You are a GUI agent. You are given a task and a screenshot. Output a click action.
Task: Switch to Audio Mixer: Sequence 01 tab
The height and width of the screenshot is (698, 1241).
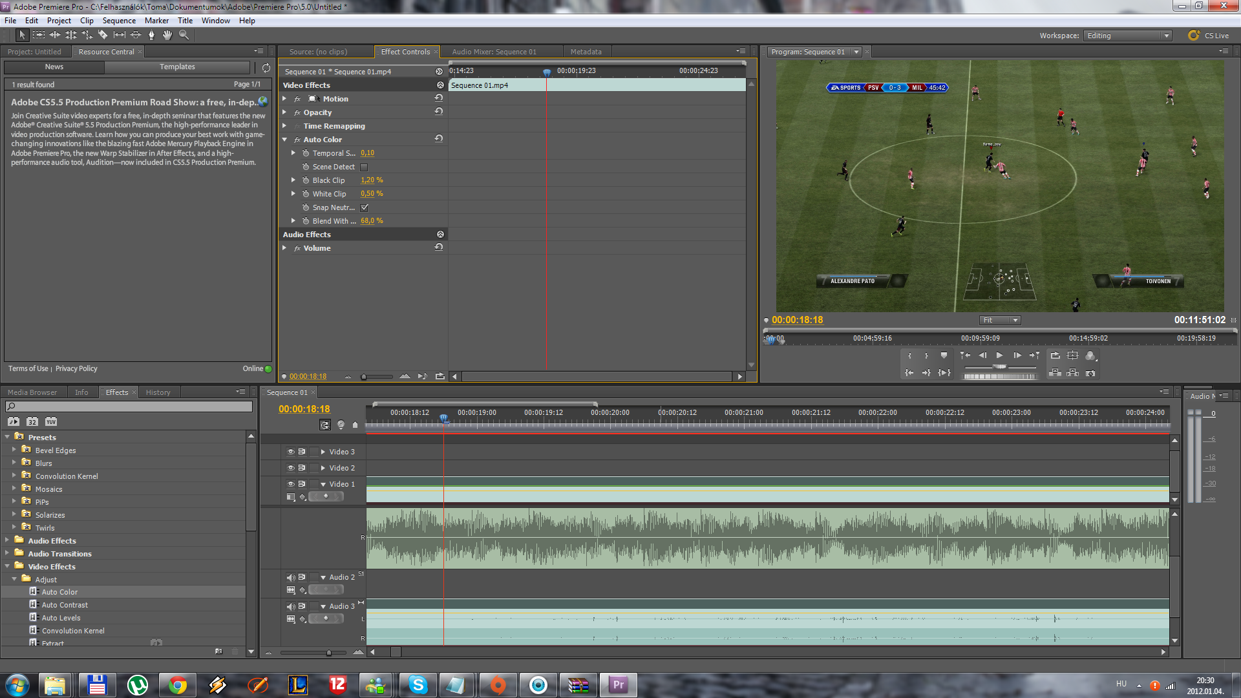pos(494,52)
